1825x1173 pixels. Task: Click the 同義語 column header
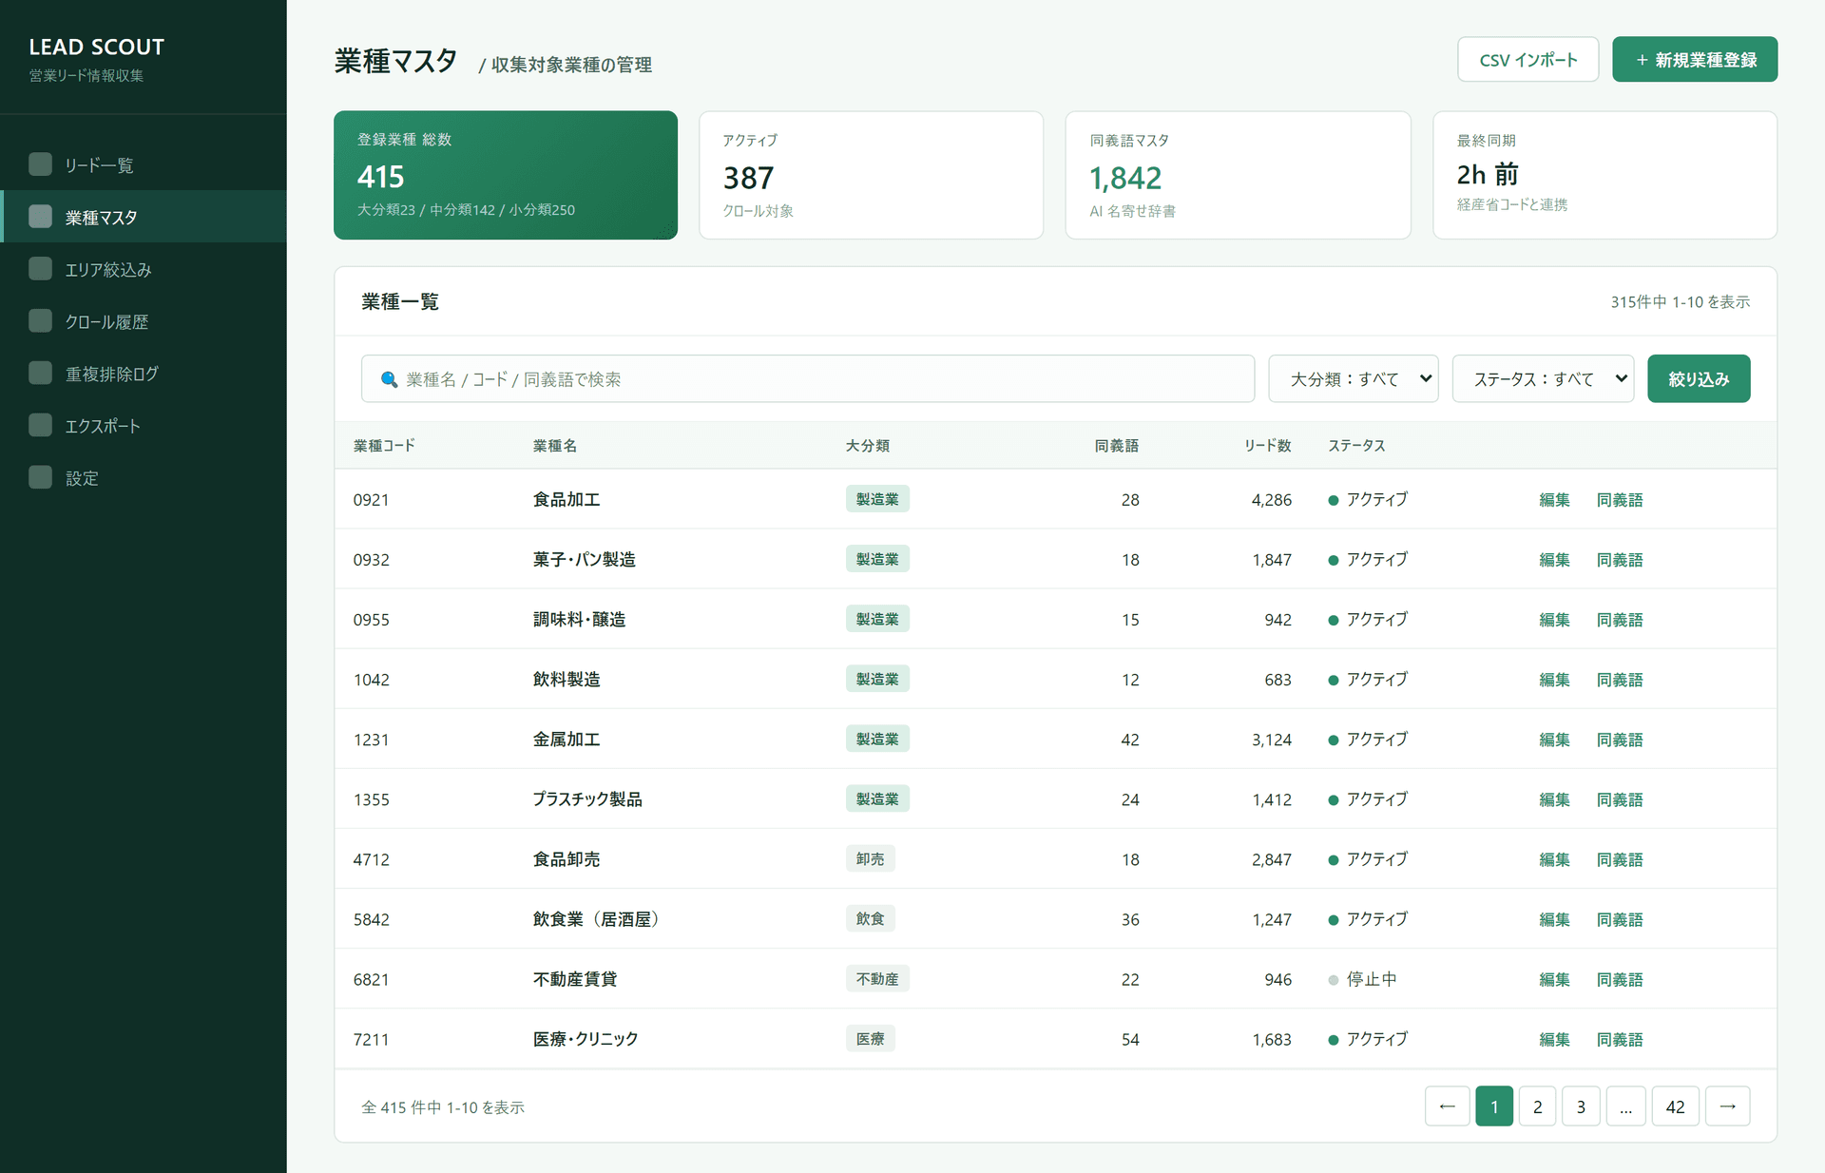tap(1116, 445)
